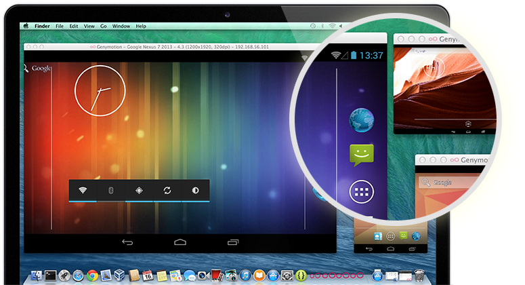
Task: Open the Window menu
Action: pos(121,26)
